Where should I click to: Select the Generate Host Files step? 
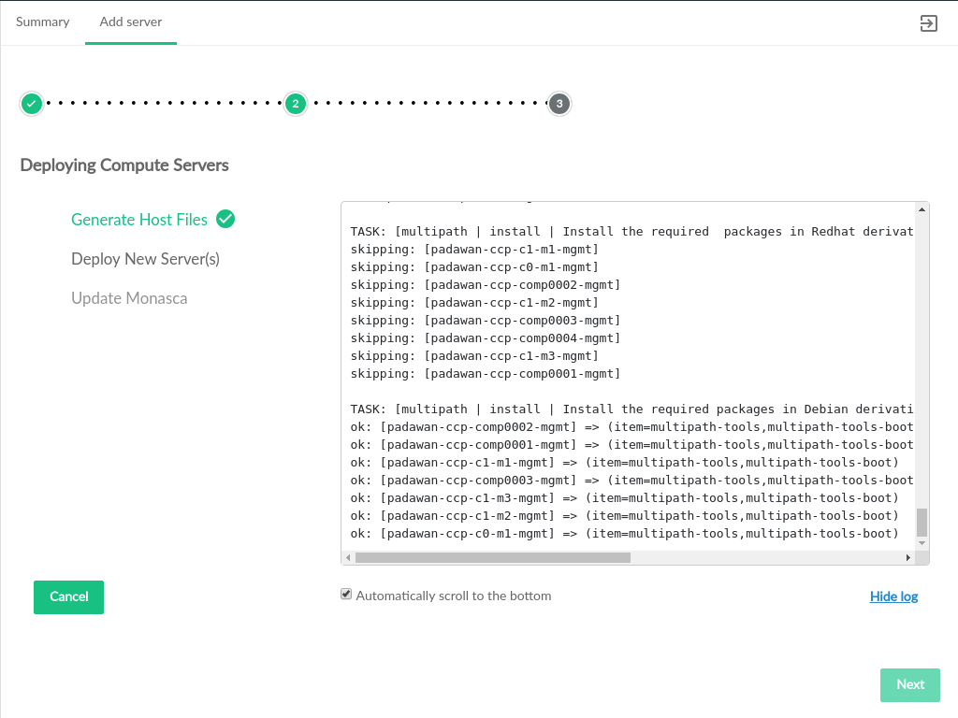[x=139, y=220]
